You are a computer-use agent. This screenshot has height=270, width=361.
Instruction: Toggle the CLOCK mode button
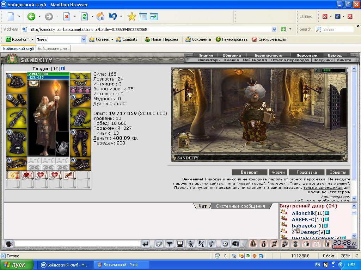click(x=338, y=247)
